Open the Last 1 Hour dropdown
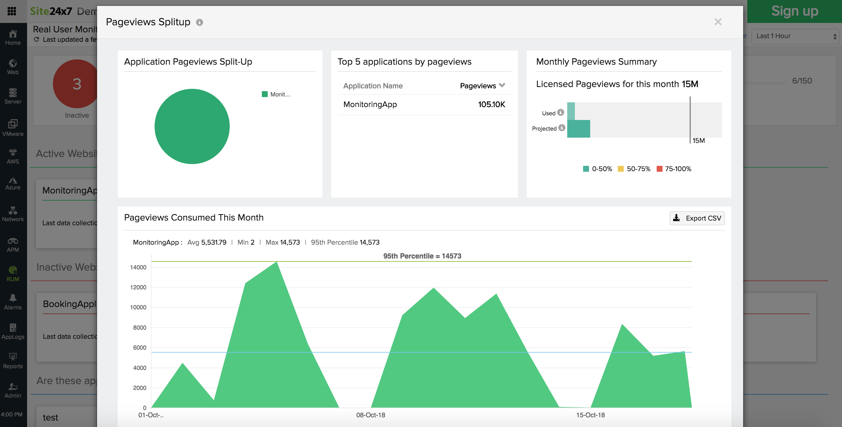The image size is (842, 427). 796,36
